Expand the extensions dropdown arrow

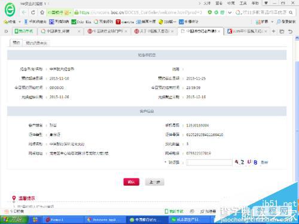tap(272, 22)
